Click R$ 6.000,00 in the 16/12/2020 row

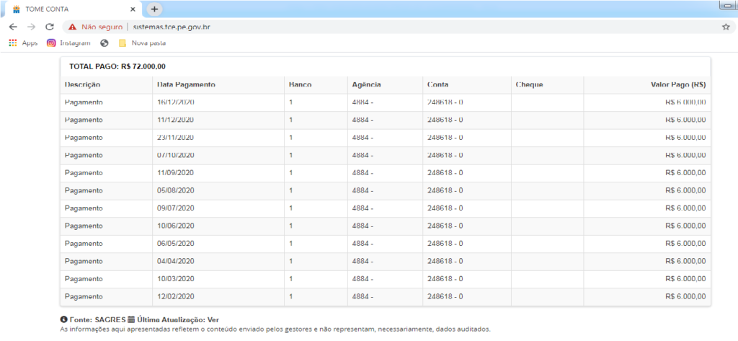click(686, 102)
